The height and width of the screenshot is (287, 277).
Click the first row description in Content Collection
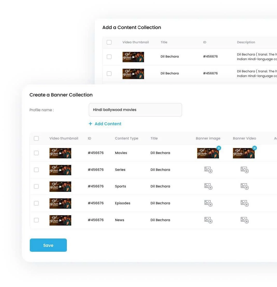click(x=257, y=57)
